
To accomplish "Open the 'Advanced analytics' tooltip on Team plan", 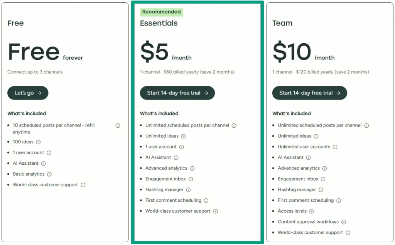I will 325,168.
